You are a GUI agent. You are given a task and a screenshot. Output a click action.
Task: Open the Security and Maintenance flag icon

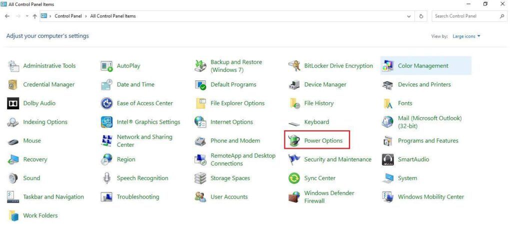[x=294, y=160]
